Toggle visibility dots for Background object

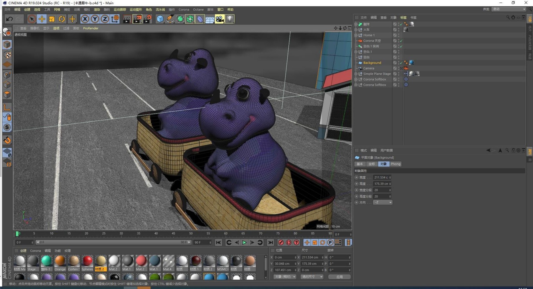pos(399,63)
